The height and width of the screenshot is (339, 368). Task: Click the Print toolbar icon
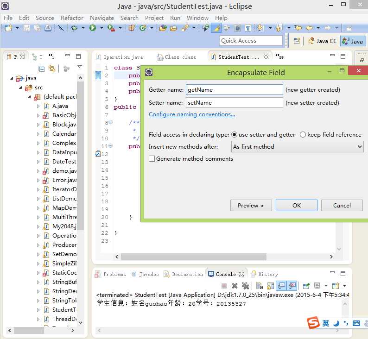48,28
